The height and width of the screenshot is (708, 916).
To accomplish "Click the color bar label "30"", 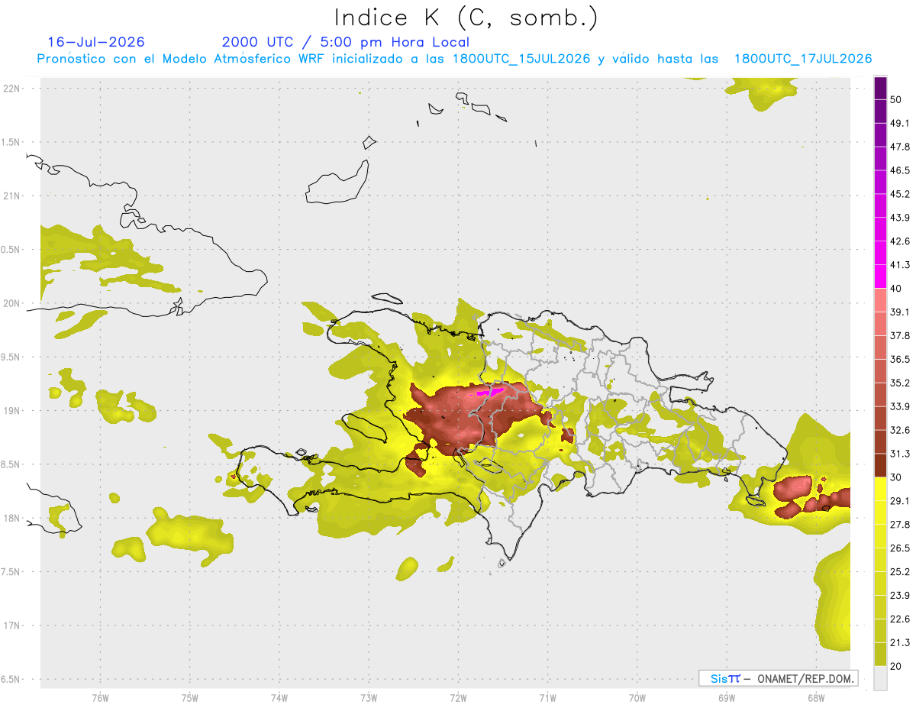I will (895, 477).
